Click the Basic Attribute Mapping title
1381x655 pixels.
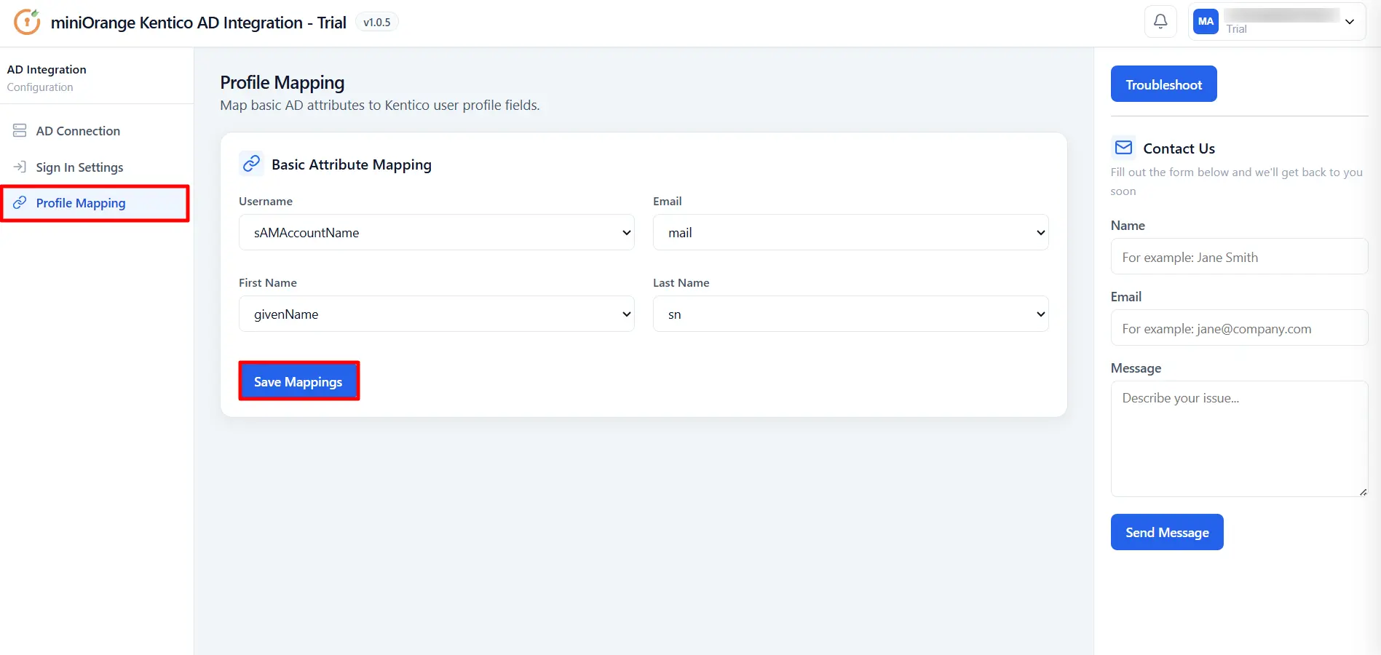click(x=352, y=164)
